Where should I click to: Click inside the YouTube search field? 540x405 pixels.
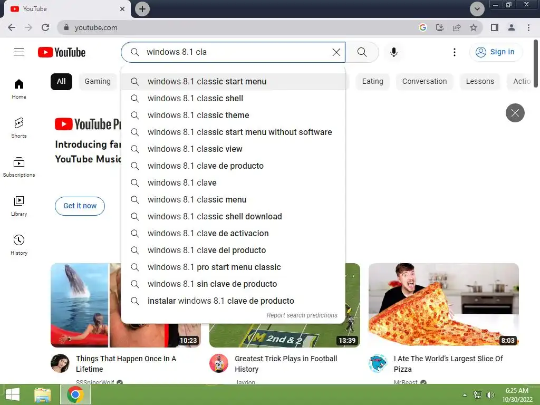(234, 52)
